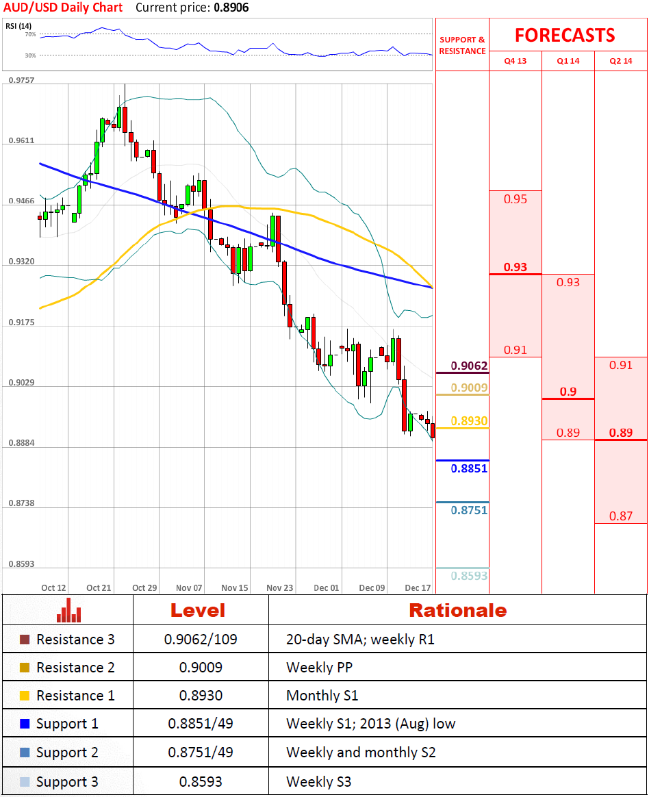Select the Q1 14 forecast column header
This screenshot has height=797, width=649.
pyautogui.click(x=568, y=61)
